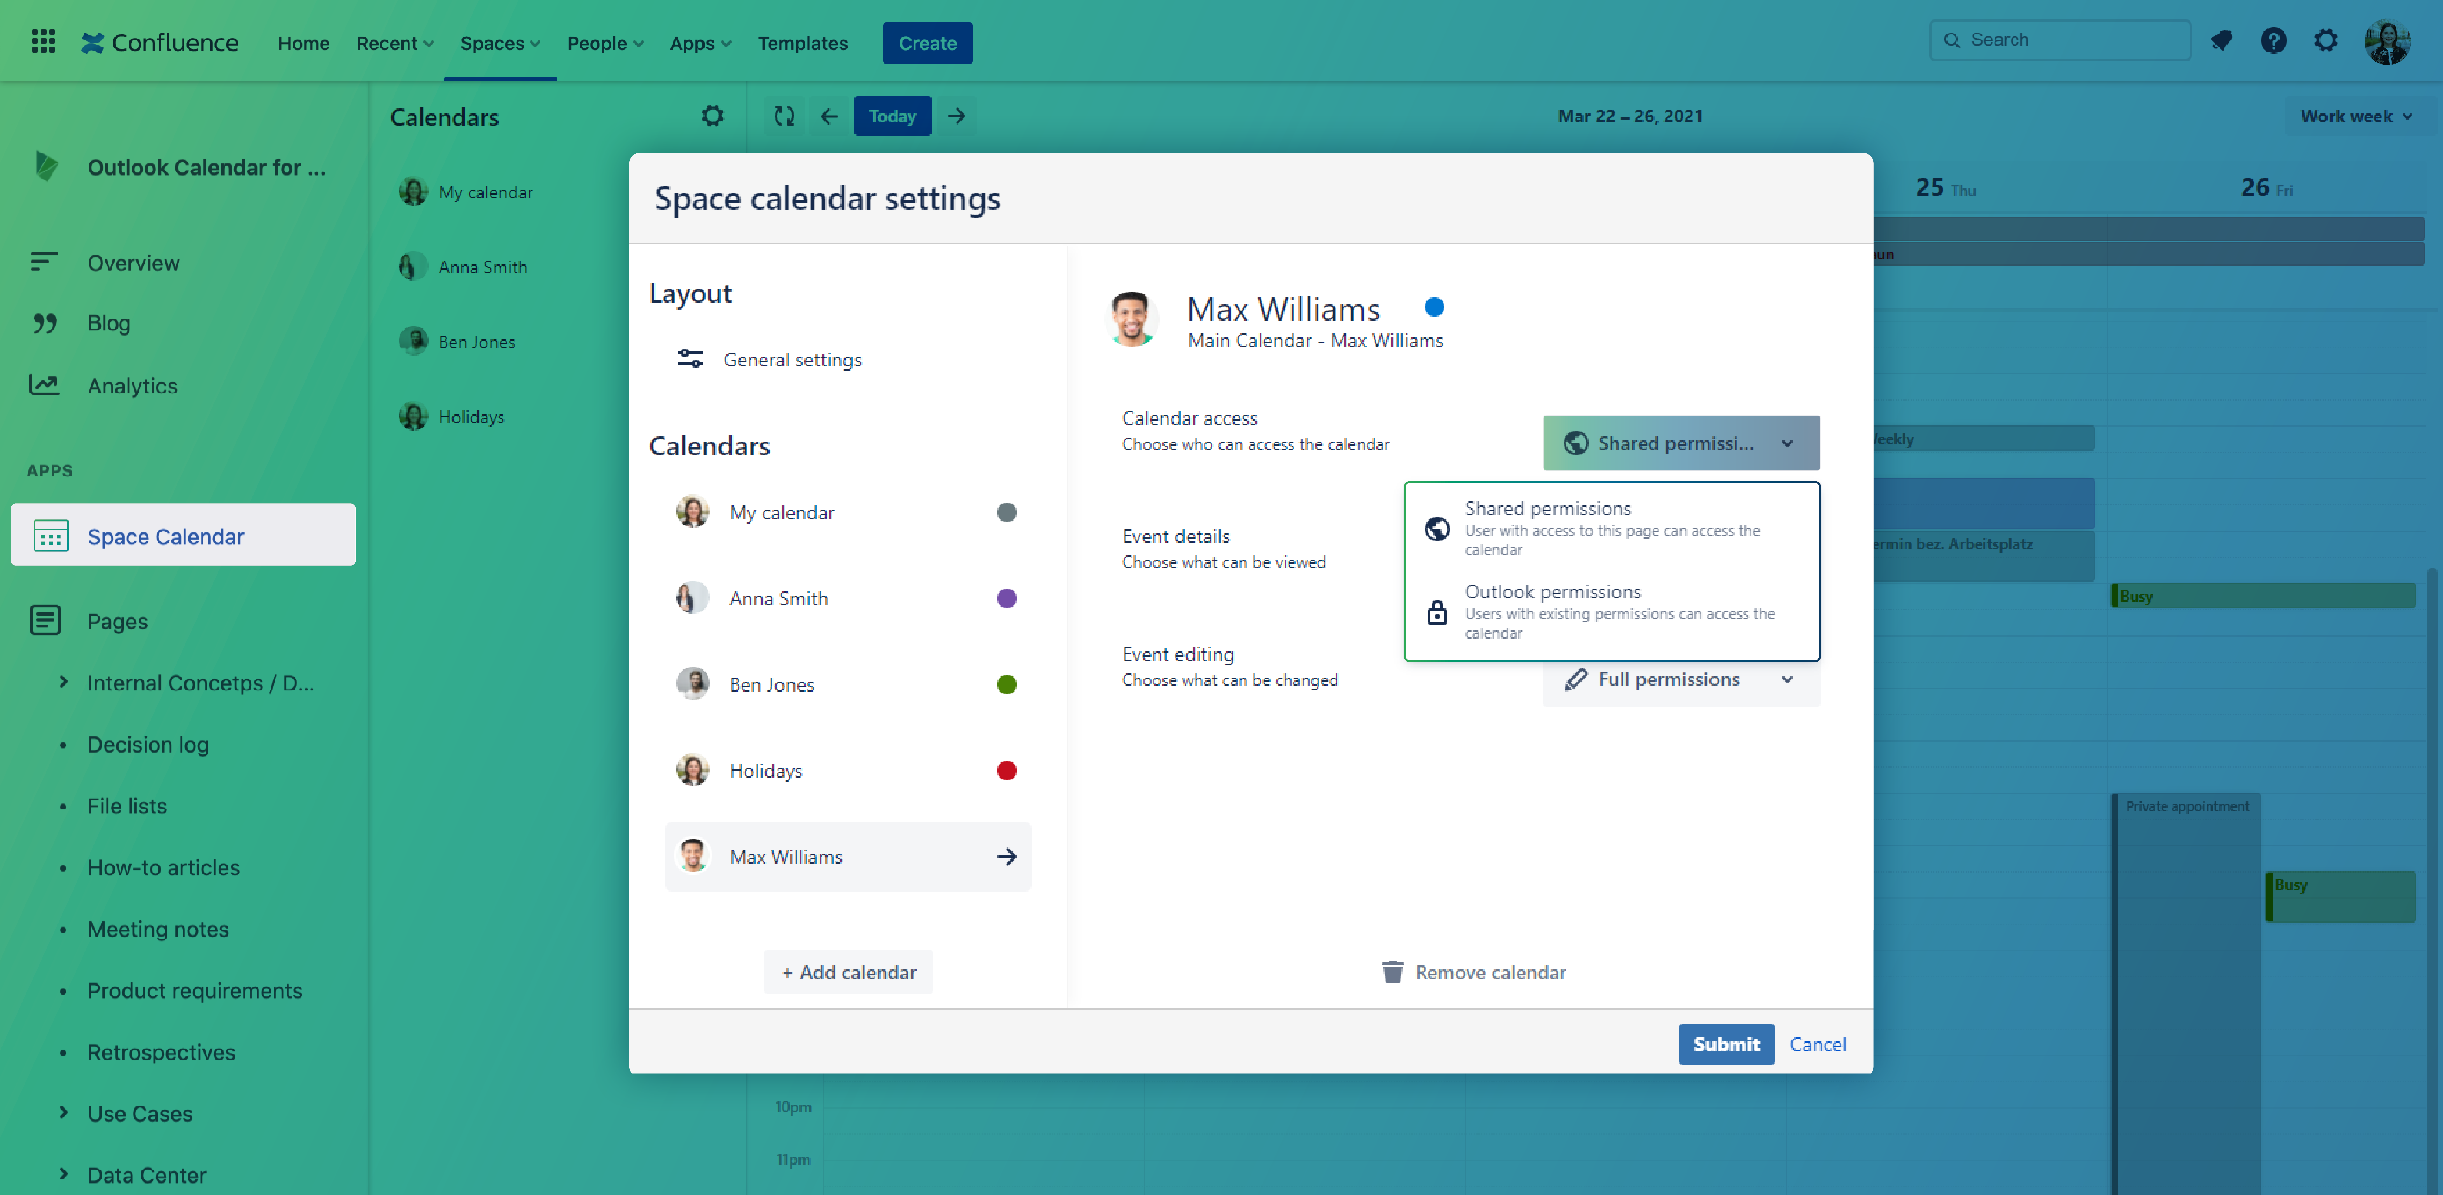Toggle visibility of Max Williams calendar entry

click(1006, 857)
